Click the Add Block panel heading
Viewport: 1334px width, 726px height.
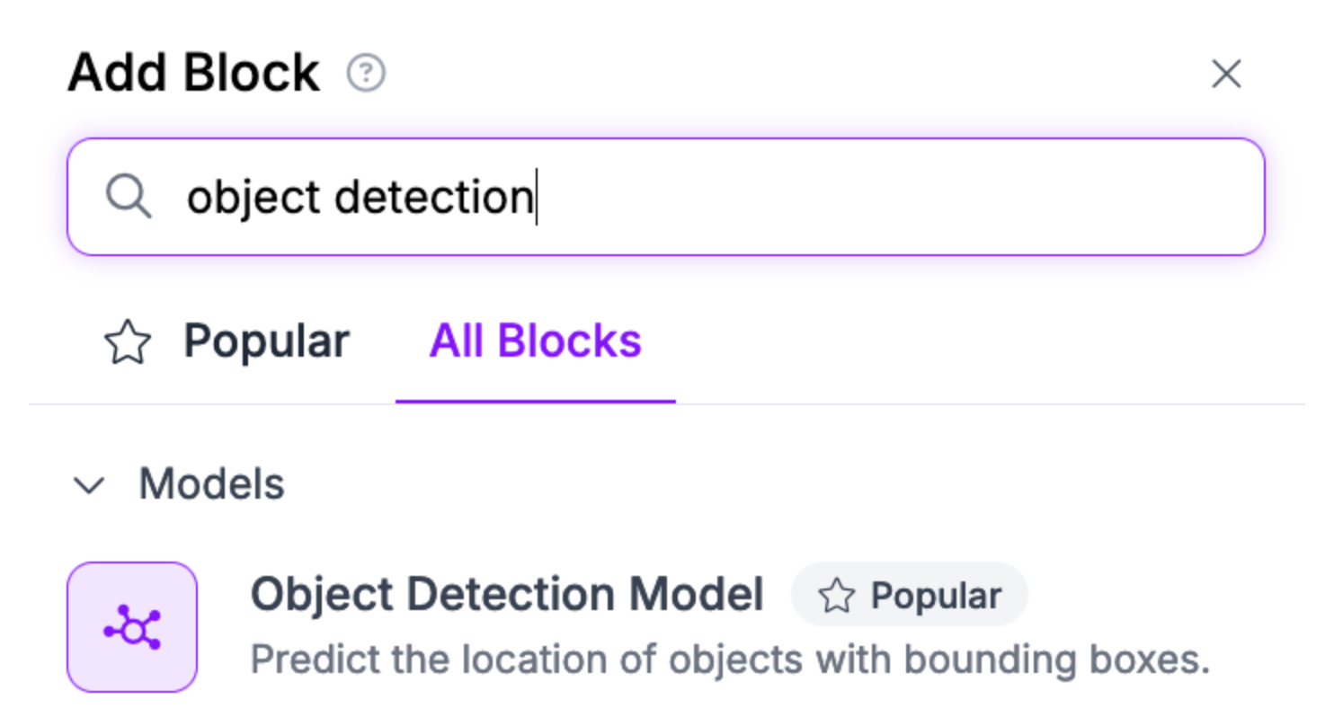pos(193,74)
